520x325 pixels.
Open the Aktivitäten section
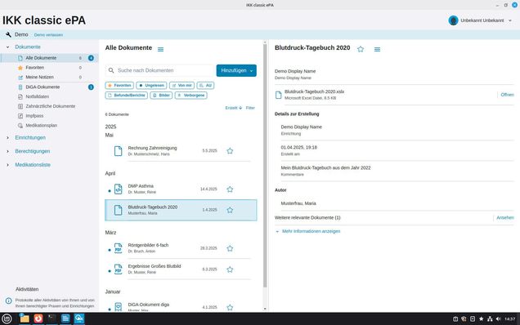tap(27, 289)
